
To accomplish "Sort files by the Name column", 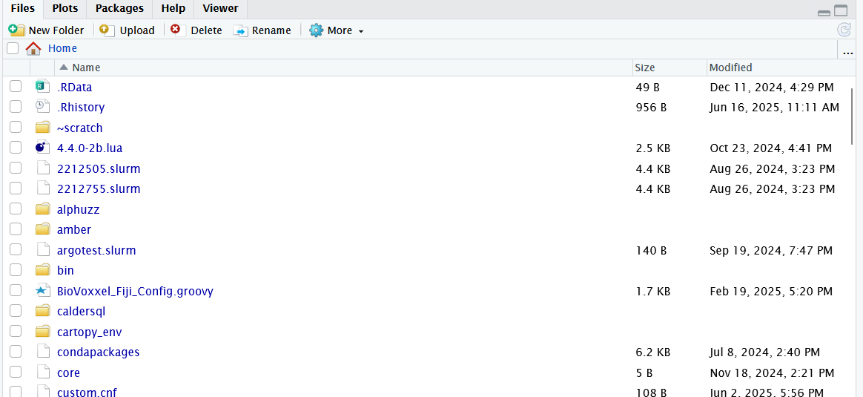I will tap(86, 68).
